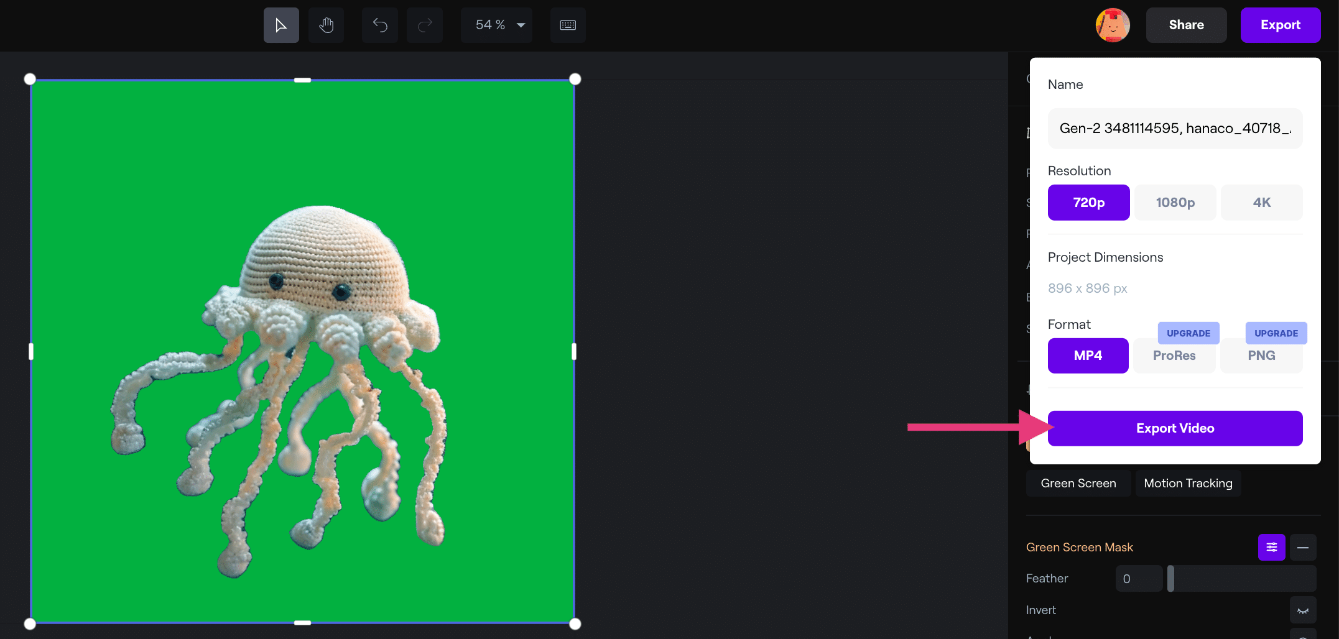The height and width of the screenshot is (639, 1339).
Task: Redo the last action
Action: click(x=425, y=25)
